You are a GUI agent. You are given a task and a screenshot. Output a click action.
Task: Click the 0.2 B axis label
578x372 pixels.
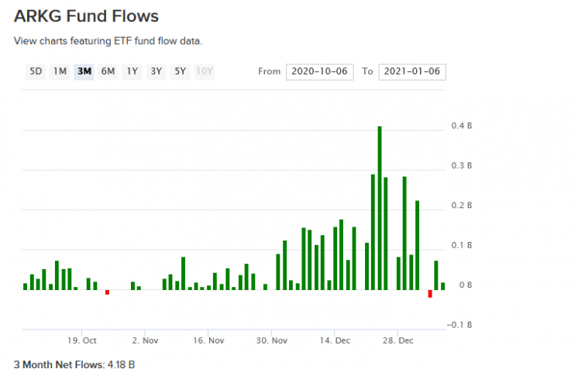pos(462,205)
